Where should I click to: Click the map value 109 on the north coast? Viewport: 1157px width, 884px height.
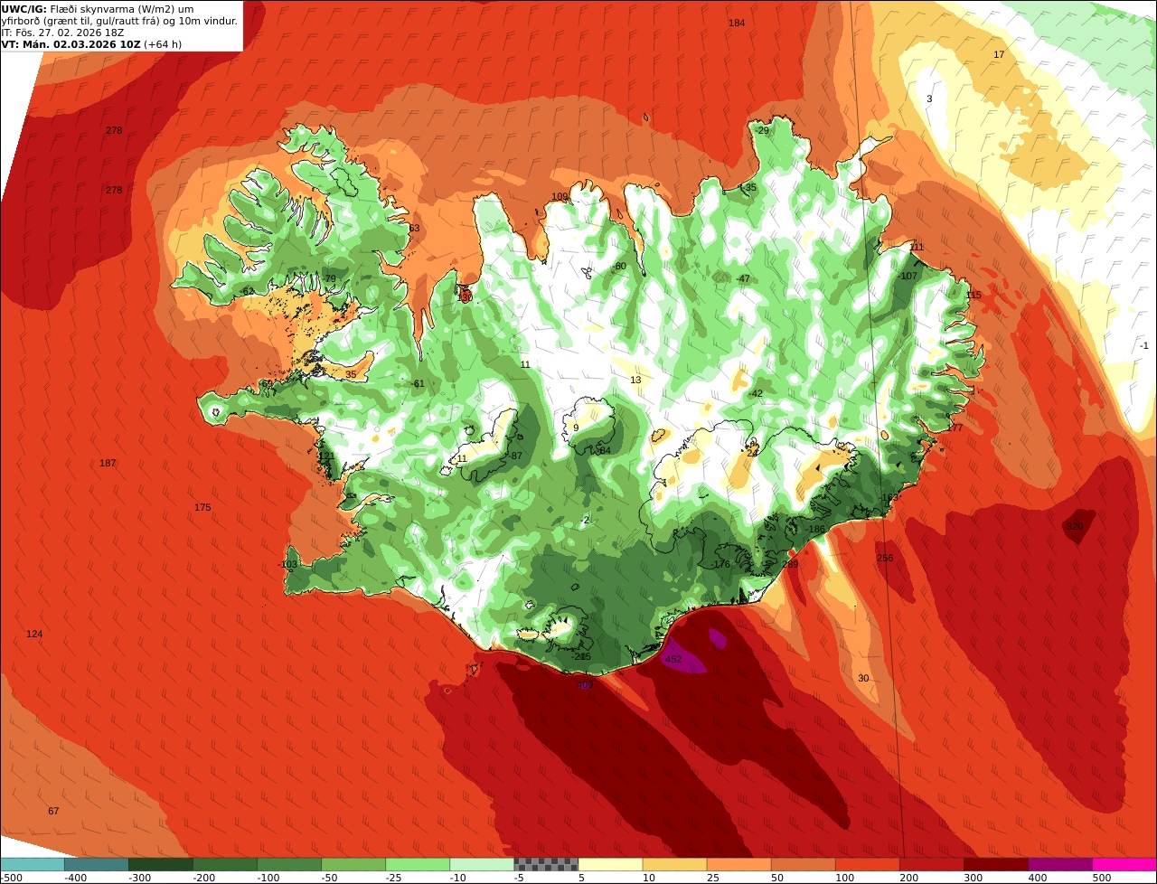(560, 197)
